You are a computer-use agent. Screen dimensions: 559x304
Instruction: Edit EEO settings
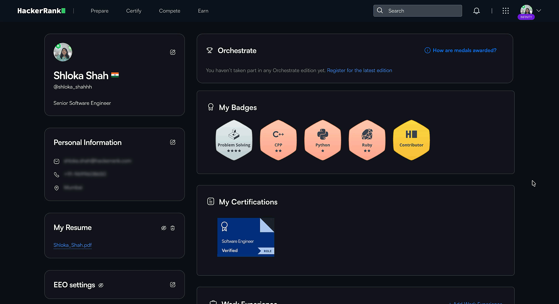pos(173,284)
